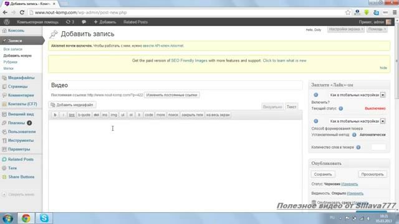Click more quicktag button
This screenshot has height=224, width=399.
(x=161, y=115)
